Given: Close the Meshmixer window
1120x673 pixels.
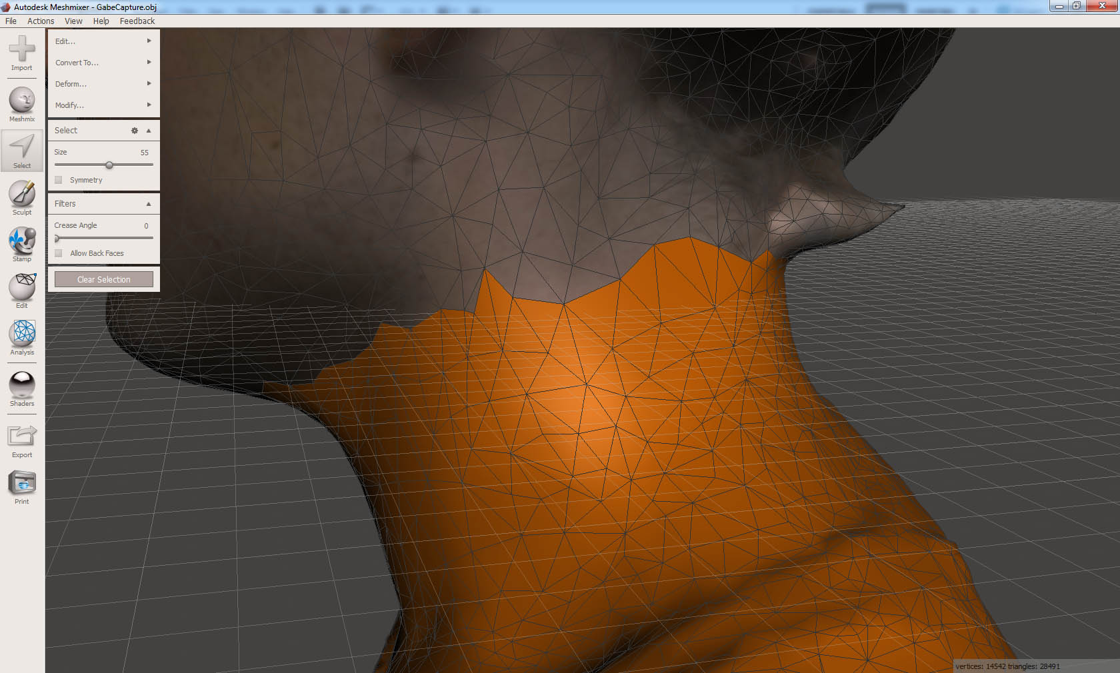Looking at the screenshot, I should coord(1102,6).
